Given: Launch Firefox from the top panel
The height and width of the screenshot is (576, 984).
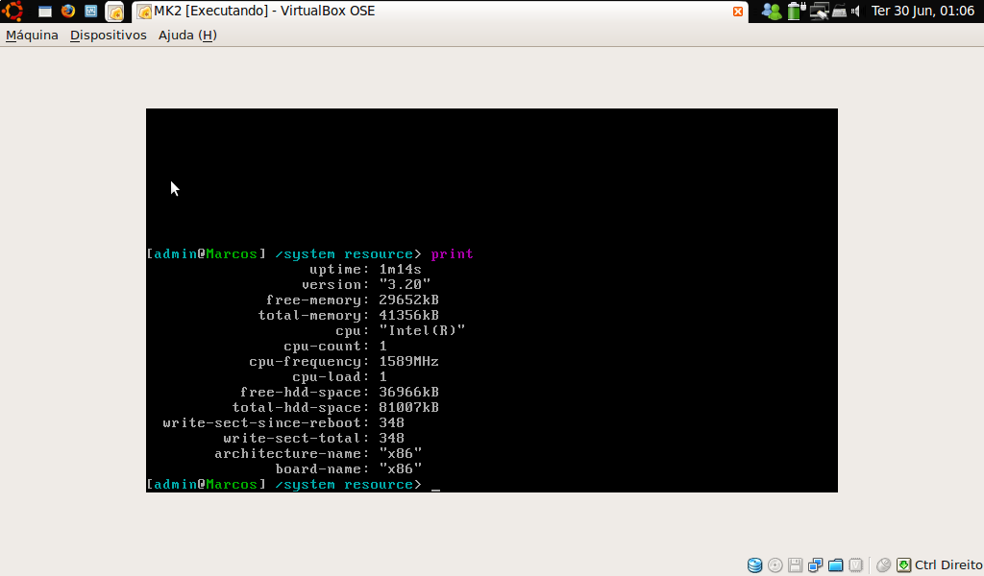Looking at the screenshot, I should point(68,11).
